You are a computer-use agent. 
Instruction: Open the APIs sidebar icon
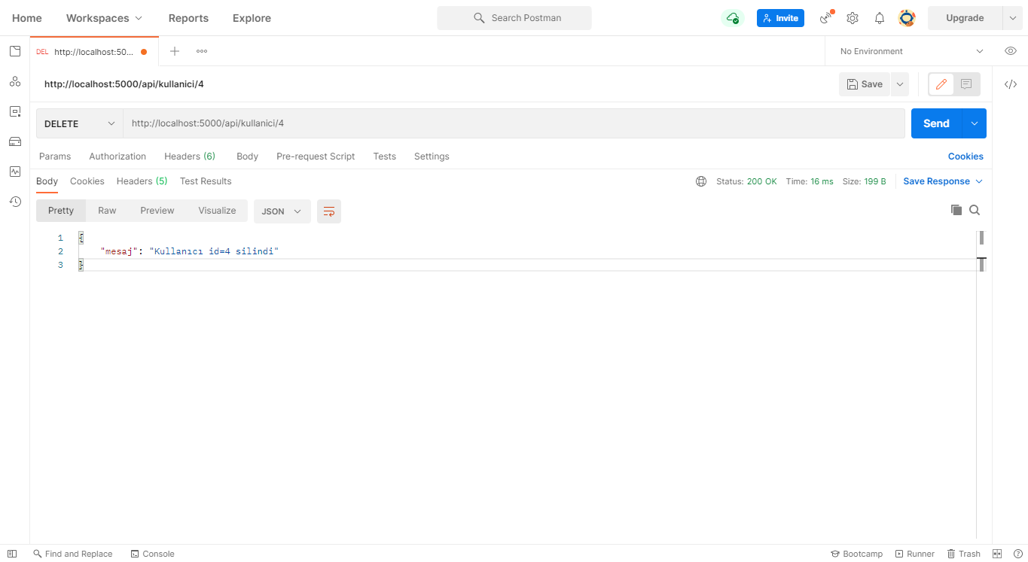pyautogui.click(x=15, y=81)
